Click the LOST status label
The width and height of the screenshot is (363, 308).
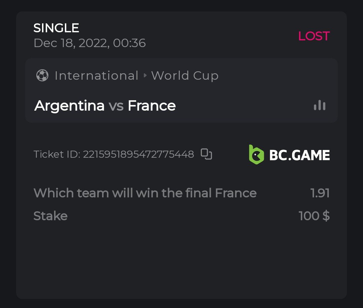(x=314, y=36)
